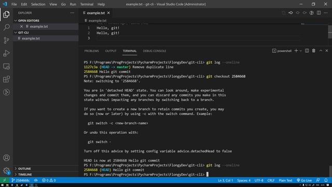Open the Manage gear icon

click(x=6, y=171)
